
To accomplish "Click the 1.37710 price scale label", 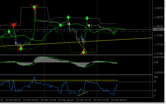I will [159, 45].
